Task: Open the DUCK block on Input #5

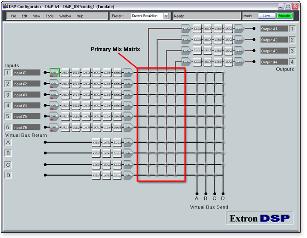Action: [117, 116]
